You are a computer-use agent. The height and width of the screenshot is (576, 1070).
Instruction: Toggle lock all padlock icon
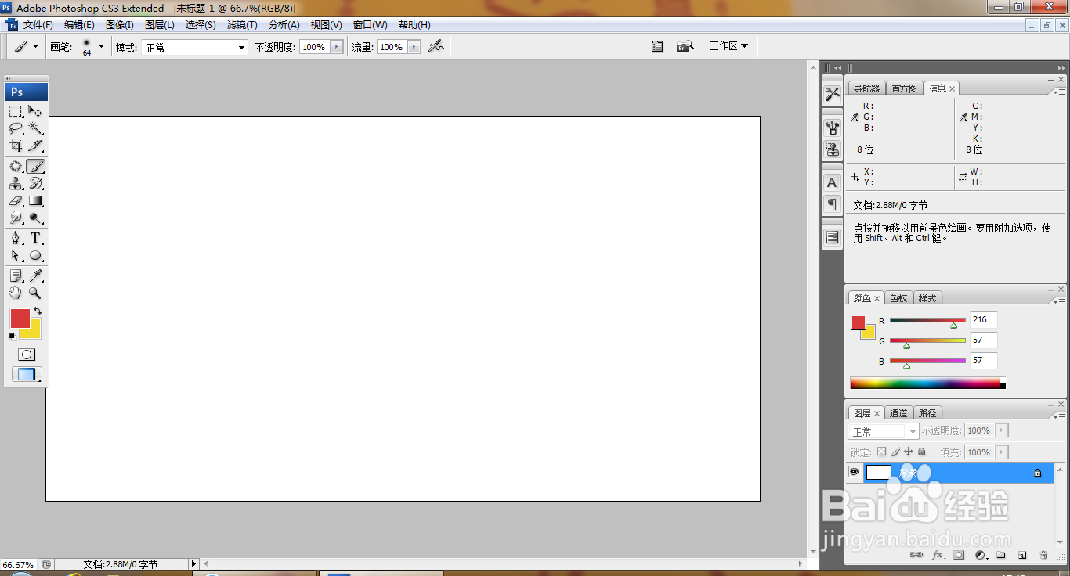922,452
